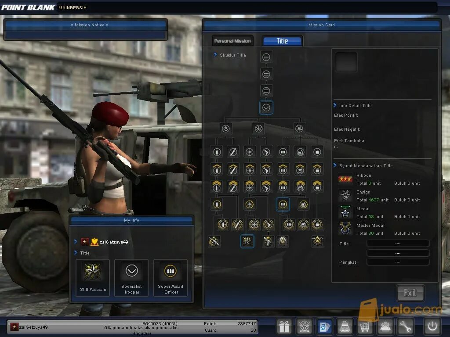Click the 'Struktur Title' heading
This screenshot has width=450, height=337.
tap(233, 55)
